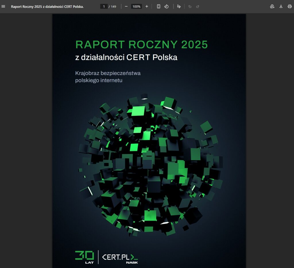Toggle fit to page icon
Viewport: 294px width, 268px height.
pyautogui.click(x=158, y=7)
